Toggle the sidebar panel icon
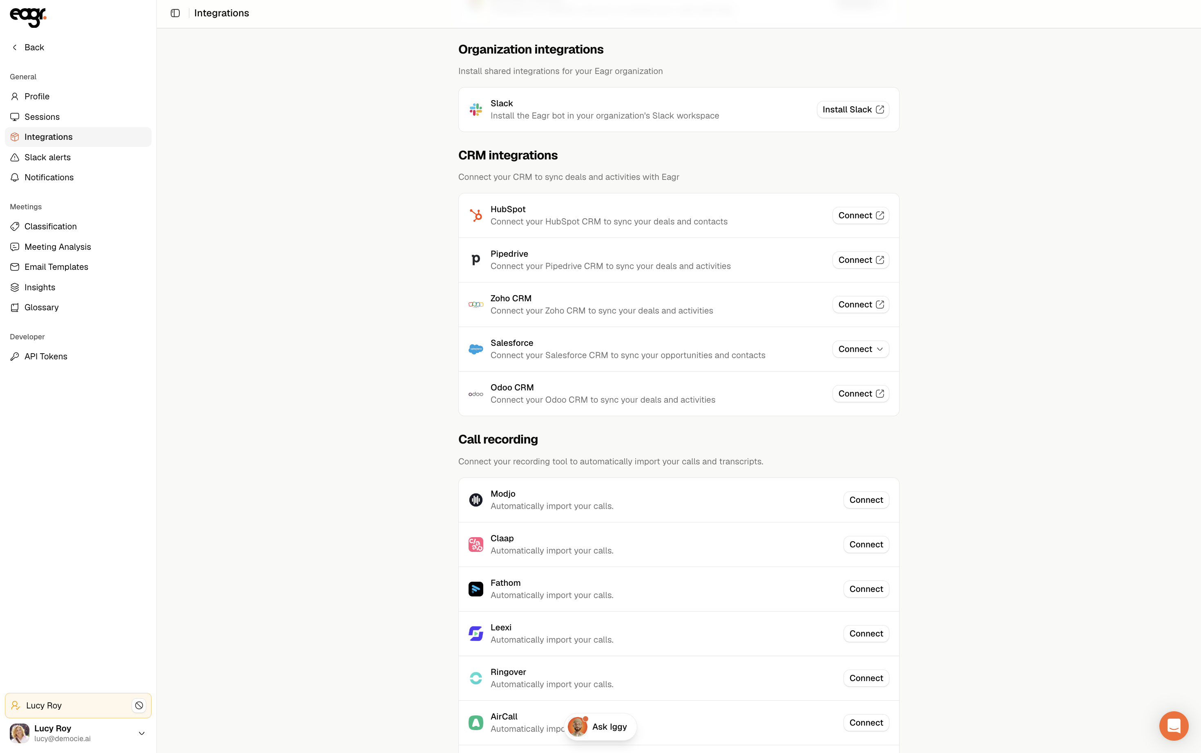This screenshot has width=1201, height=753. pos(175,13)
